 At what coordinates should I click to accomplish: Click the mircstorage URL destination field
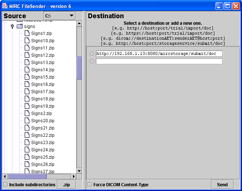(159, 54)
